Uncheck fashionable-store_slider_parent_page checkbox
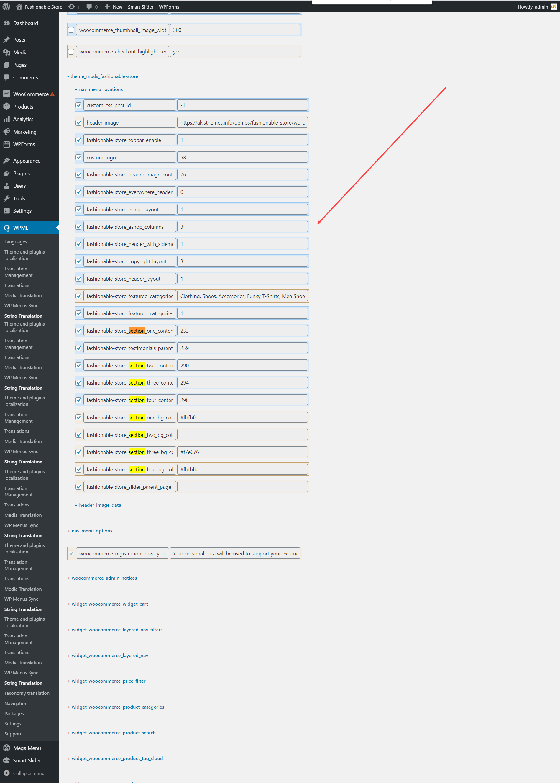This screenshot has height=783, width=560. pos(79,487)
